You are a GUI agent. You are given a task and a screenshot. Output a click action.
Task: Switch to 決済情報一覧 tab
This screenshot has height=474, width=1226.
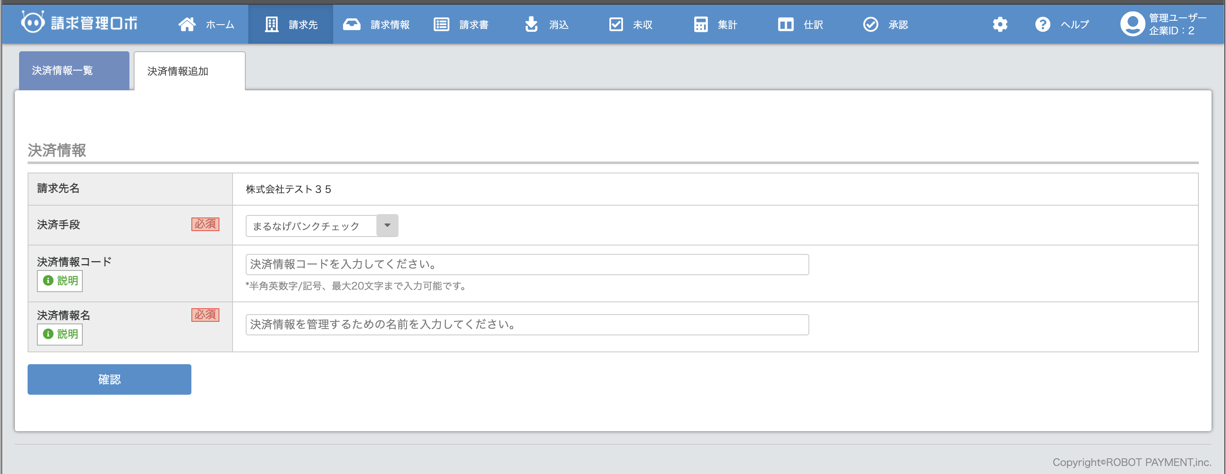[74, 71]
